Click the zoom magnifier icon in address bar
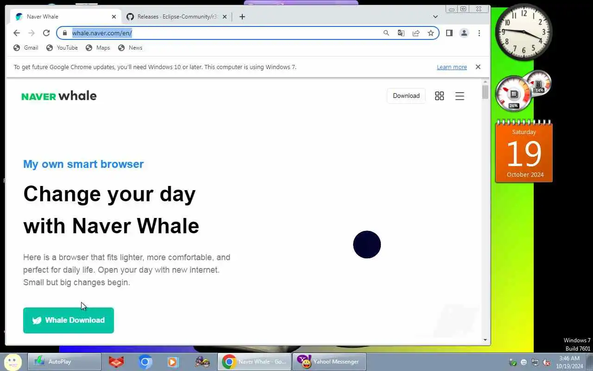This screenshot has height=371, width=593. pos(386,33)
